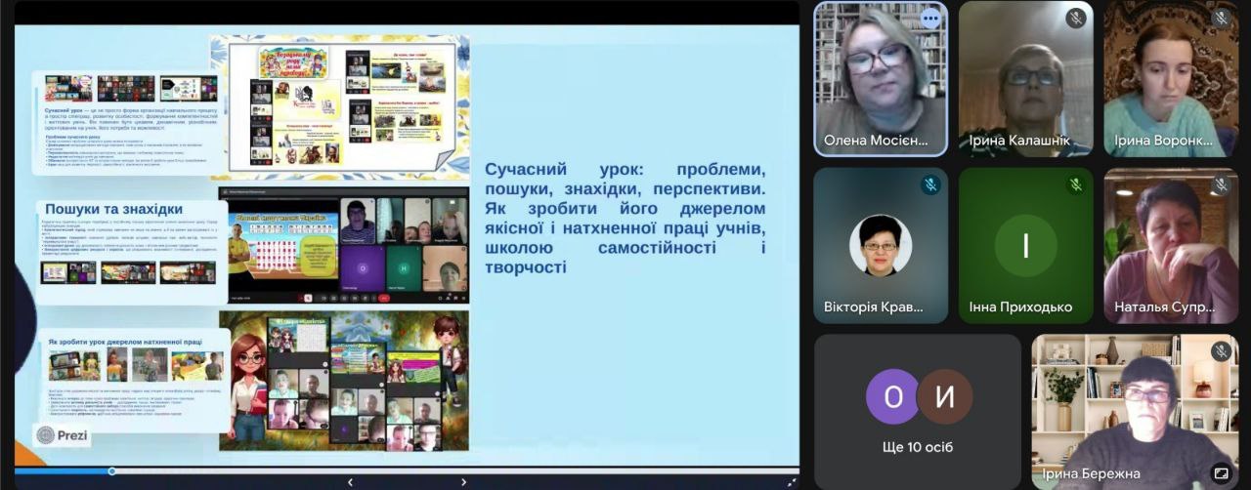
Task: Click the Prezi progress bar handle
Action: (x=112, y=471)
